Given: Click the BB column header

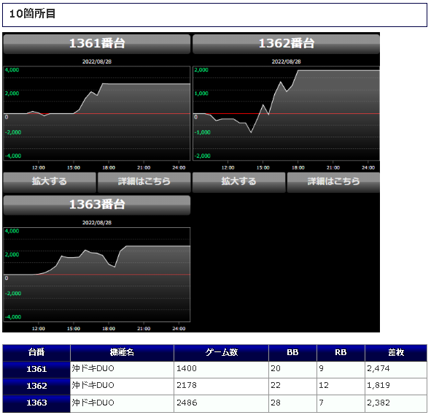Looking at the screenshot, I should pyautogui.click(x=292, y=353).
